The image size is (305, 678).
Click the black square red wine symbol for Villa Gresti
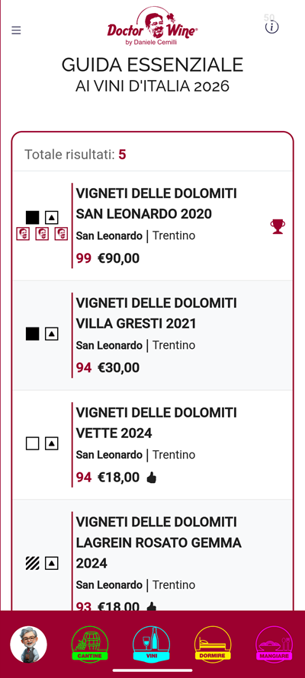coord(33,334)
